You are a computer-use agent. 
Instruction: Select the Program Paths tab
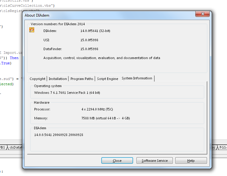pos(82,79)
